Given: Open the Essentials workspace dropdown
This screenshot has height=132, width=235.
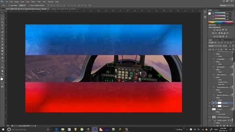Looking at the screenshot, I should coord(227,5).
